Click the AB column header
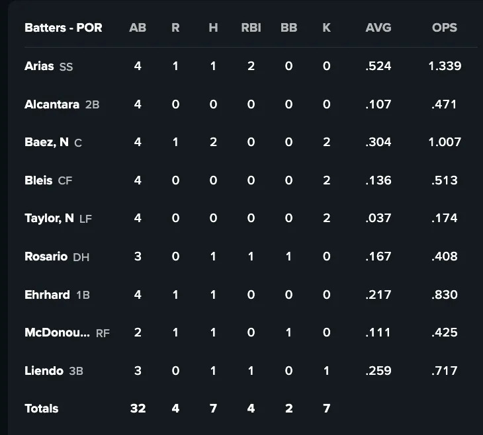The image size is (483, 435). tap(138, 28)
